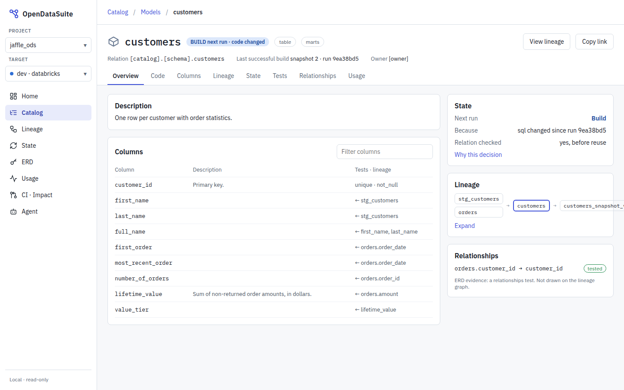Select the stg_customers lineage node
This screenshot has width=624, height=390.
tap(479, 199)
